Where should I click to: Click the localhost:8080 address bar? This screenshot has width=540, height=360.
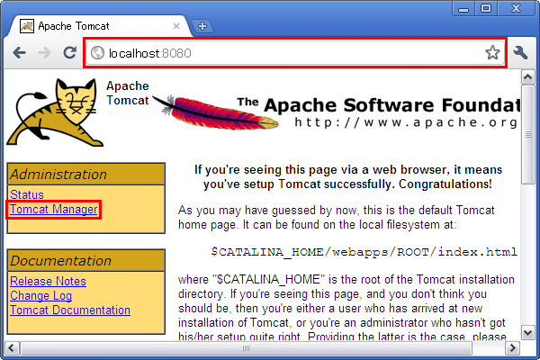[x=295, y=53]
